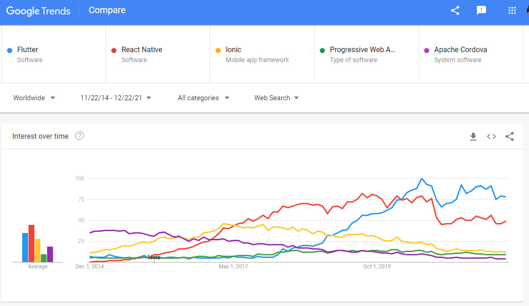The height and width of the screenshot is (306, 529).
Task: Edit the Apache Cordova term card
Action: click(471, 54)
